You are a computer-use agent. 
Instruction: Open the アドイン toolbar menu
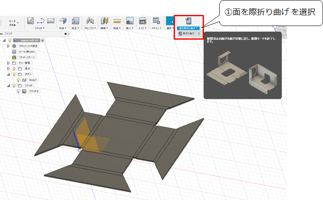point(156,28)
